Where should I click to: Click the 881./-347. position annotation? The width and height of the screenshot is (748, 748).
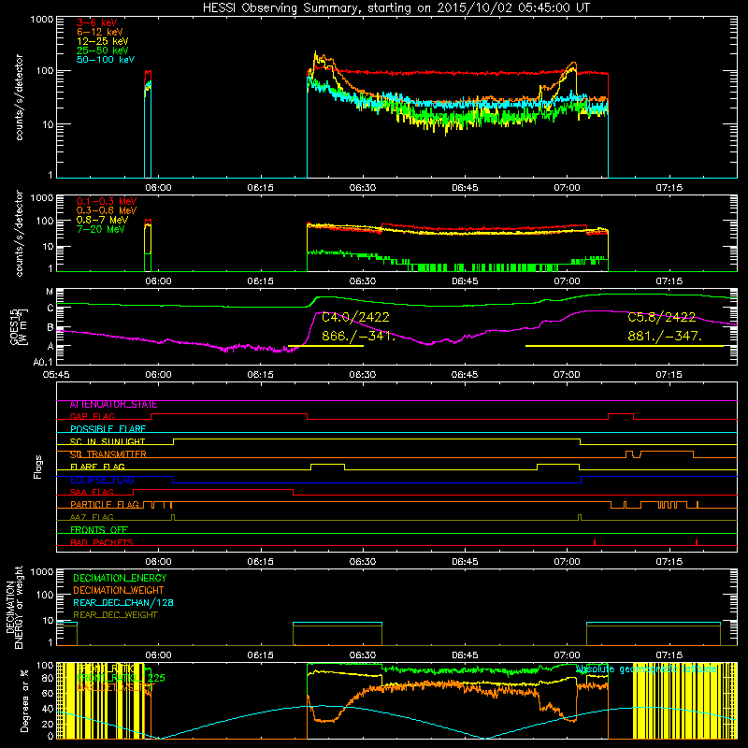pos(665,336)
